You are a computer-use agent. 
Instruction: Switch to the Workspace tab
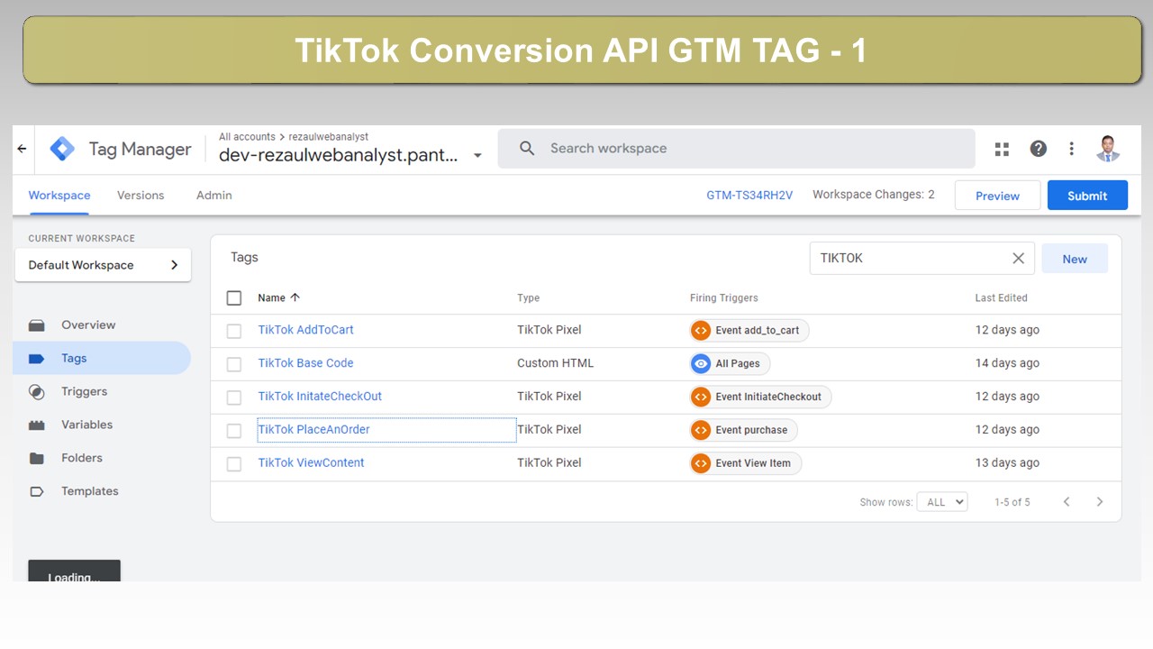coord(59,196)
